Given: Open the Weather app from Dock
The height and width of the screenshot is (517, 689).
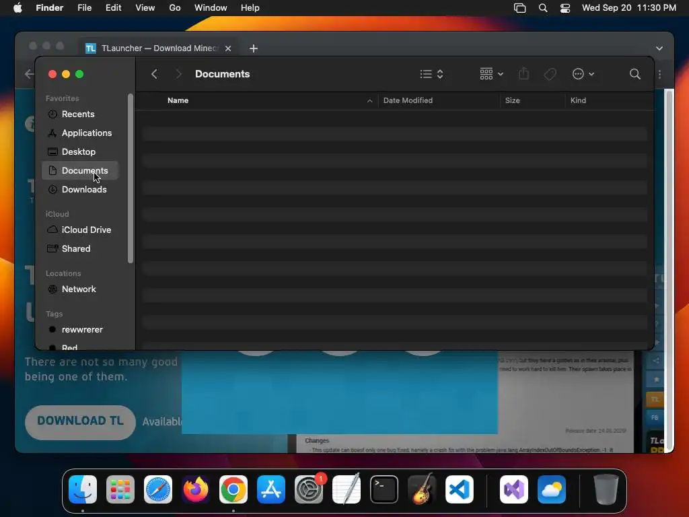Looking at the screenshot, I should pos(552,489).
